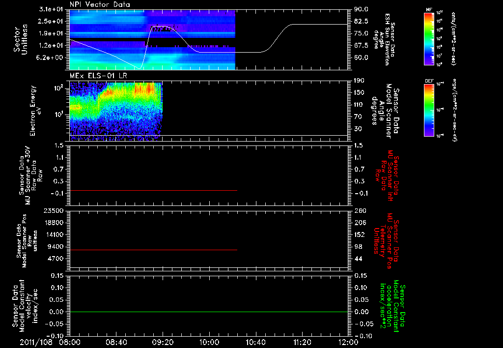Viewport: 503px width, 348px height.
Task: Click the "1.2e+01" sector tick value
Action: (x=51, y=46)
